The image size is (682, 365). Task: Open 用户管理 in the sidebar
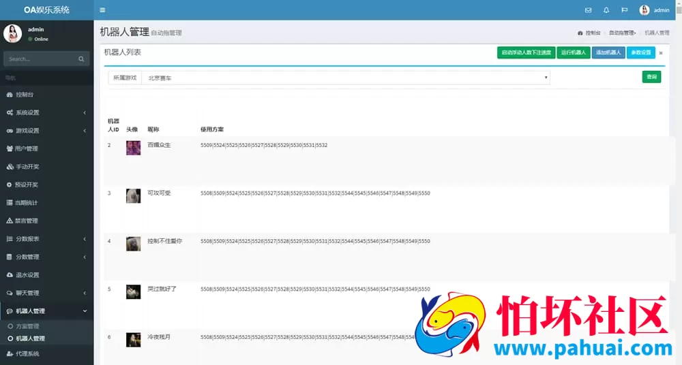point(27,148)
